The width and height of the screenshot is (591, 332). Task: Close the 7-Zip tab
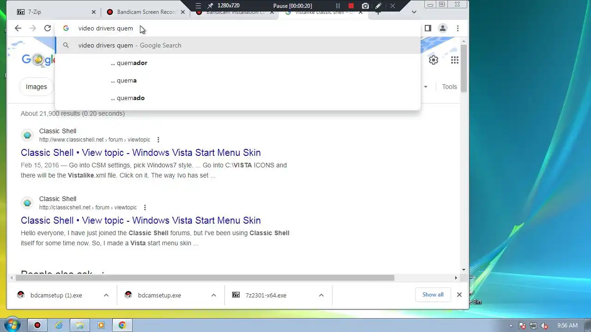pos(93,12)
